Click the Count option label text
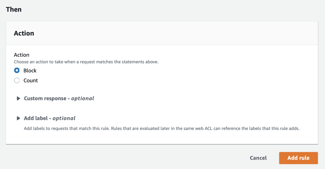This screenshot has width=325, height=169. (x=31, y=80)
